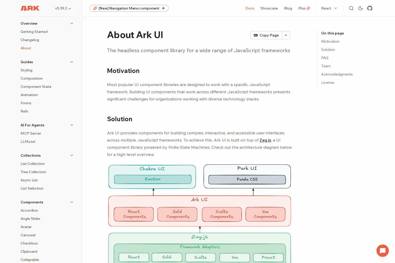Open the Component State guide
This screenshot has width=395, height=263.
click(x=36, y=87)
